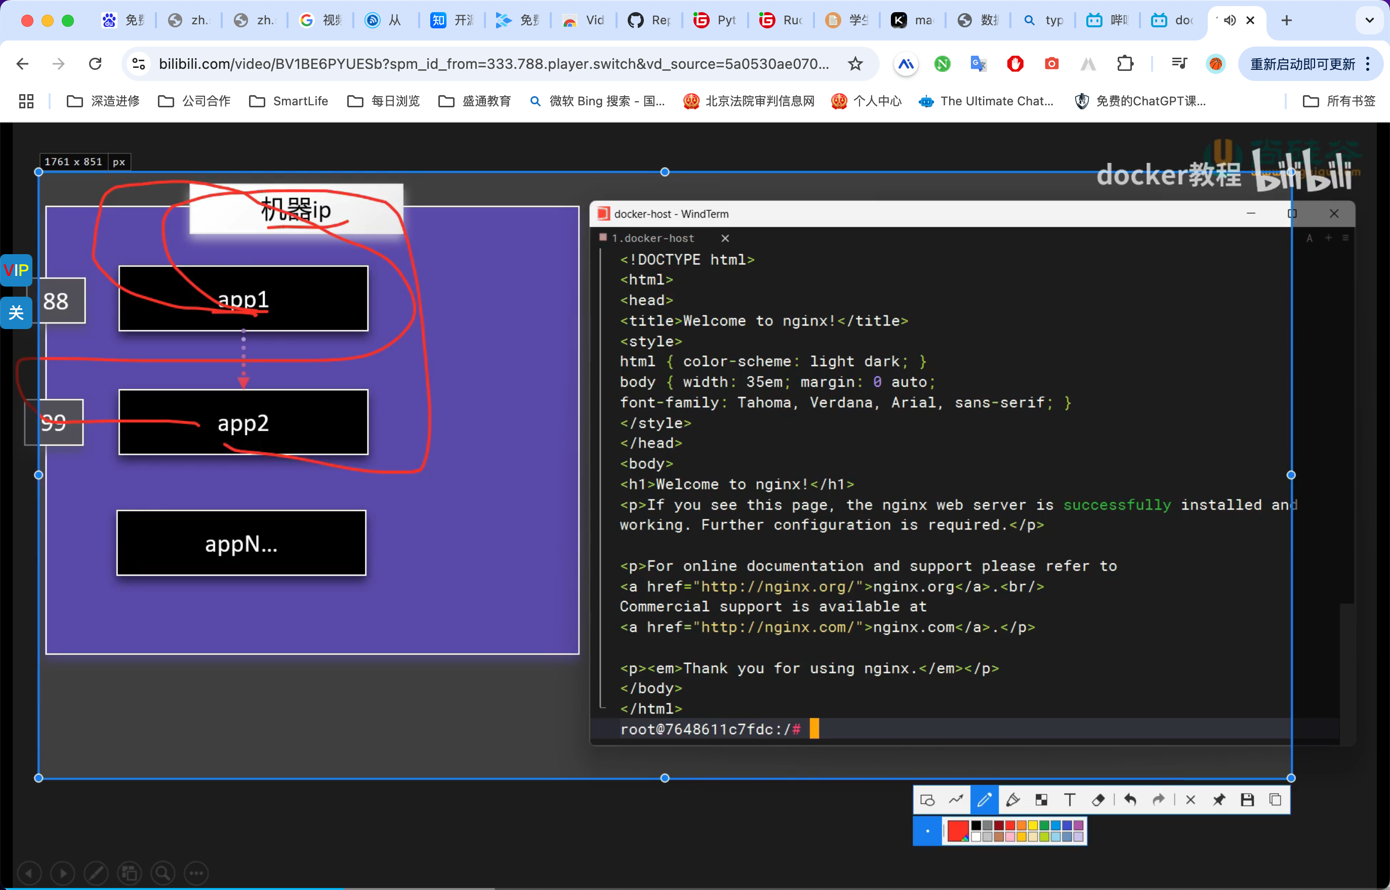The image size is (1390, 890).
Task: Toggle the pencil drawing tool
Action: tap(985, 800)
